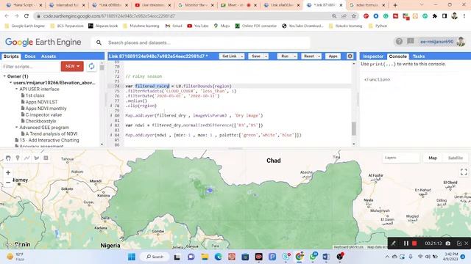
Task: Select the pan hand map tool
Action: pyautogui.click(x=8, y=158)
